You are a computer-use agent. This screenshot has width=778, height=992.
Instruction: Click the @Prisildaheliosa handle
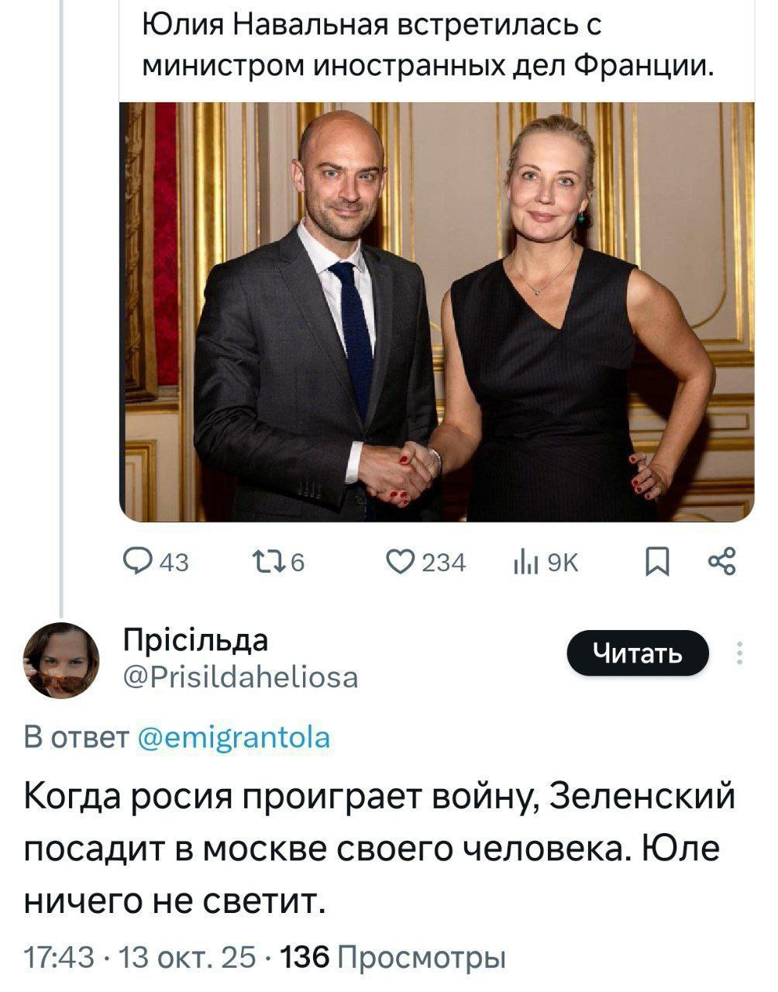241,678
